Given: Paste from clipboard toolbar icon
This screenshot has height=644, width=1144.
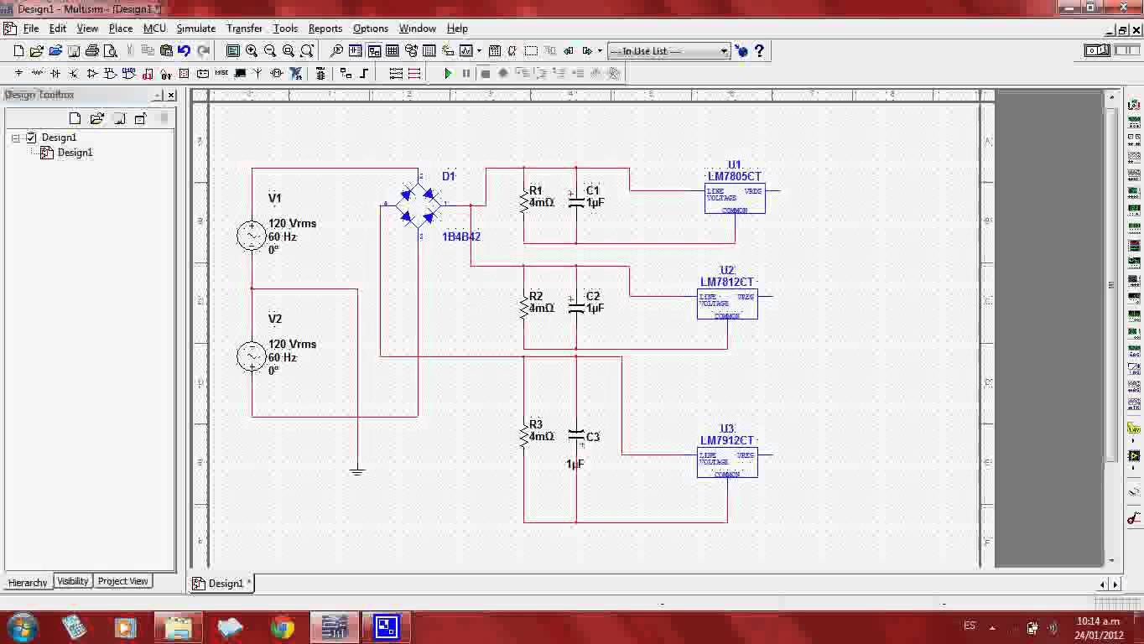Looking at the screenshot, I should point(166,51).
